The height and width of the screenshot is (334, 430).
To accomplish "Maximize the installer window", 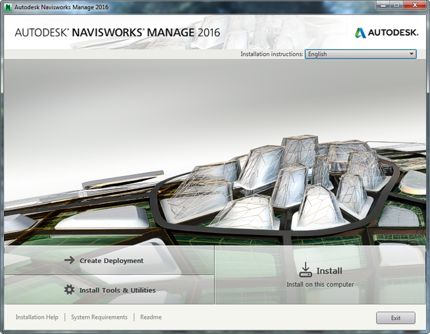I will [x=396, y=5].
